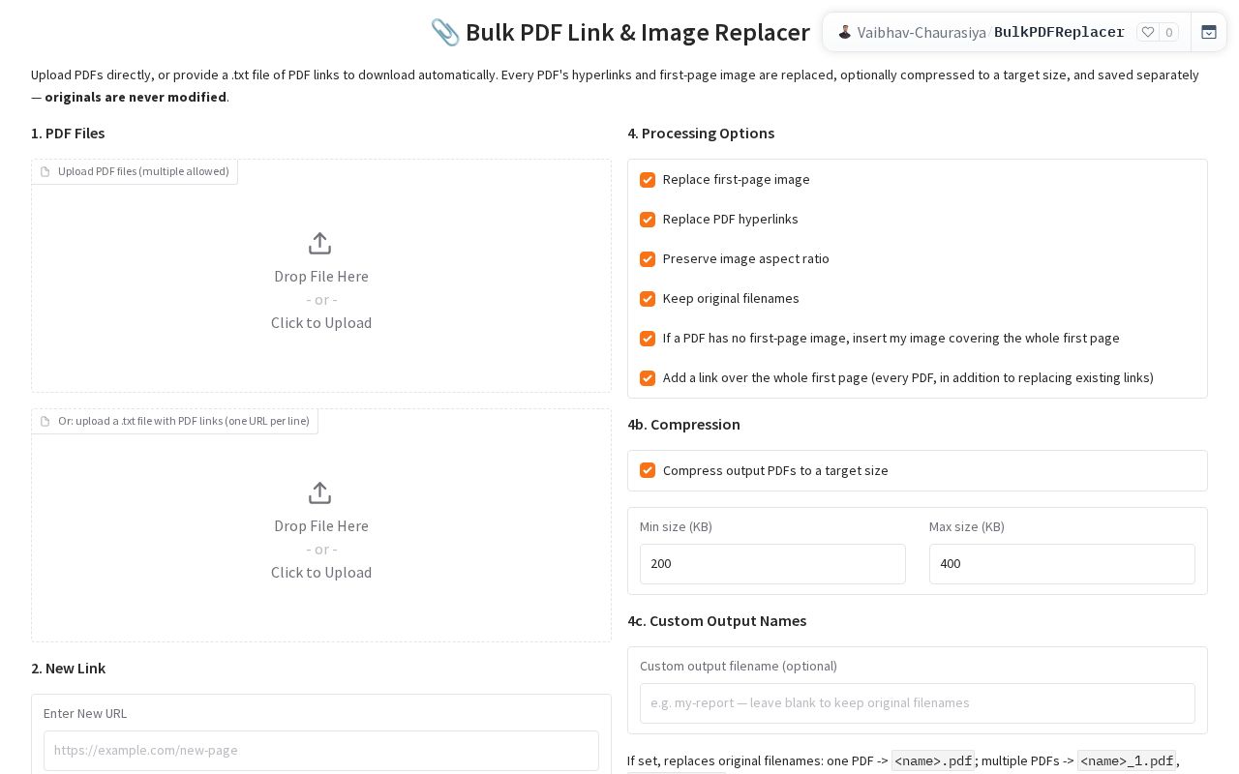Click 'Drop File Here' text in PDF files dropzone
Screen dimensions: 1239x774
click(x=321, y=276)
